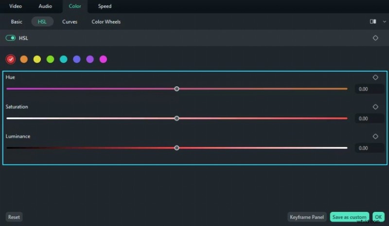Screen dimensions: 389x226
Task: Add a keyframe for Hue
Action: point(375,78)
